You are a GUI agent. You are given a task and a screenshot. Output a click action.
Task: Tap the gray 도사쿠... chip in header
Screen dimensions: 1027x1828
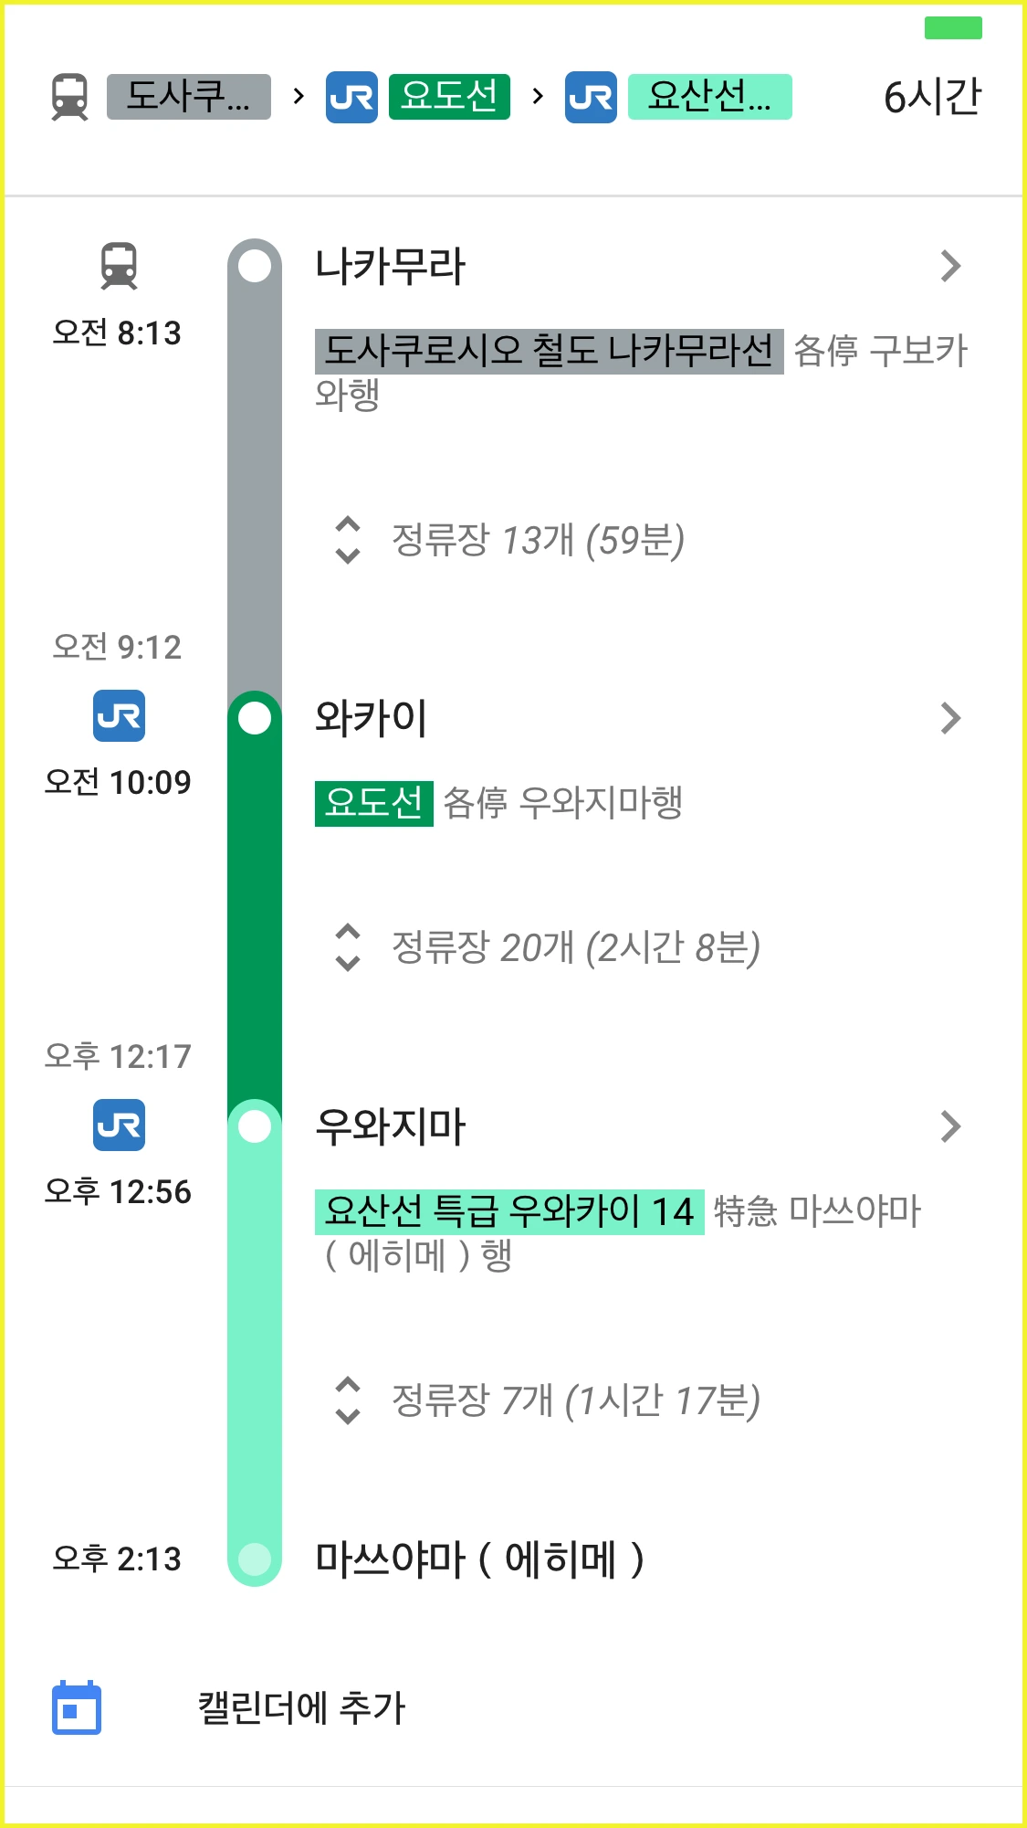pos(189,97)
